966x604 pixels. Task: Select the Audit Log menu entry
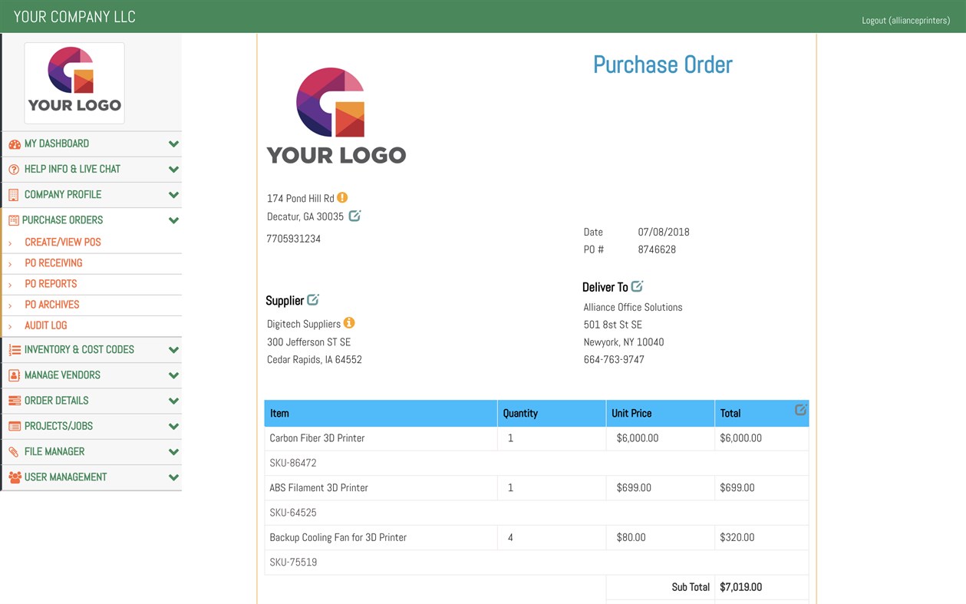pyautogui.click(x=48, y=325)
